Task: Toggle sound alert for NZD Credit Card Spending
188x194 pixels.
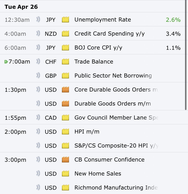Action: (x=38, y=33)
